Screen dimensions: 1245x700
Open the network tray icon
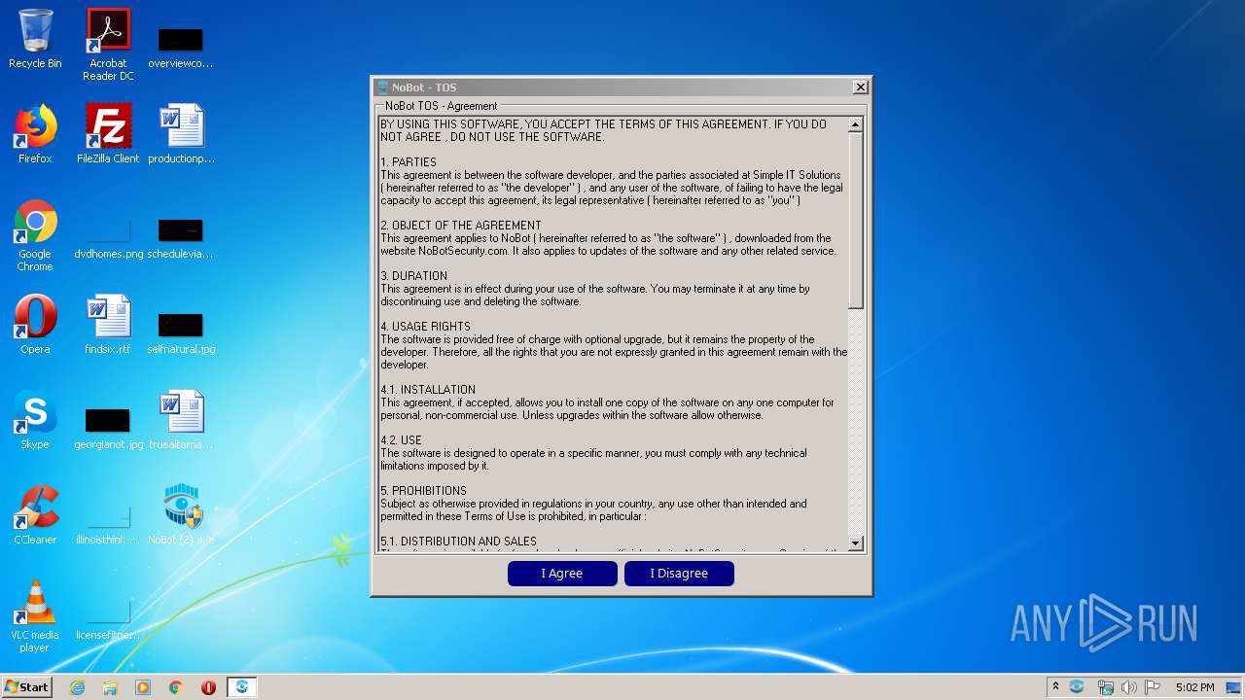point(1105,687)
